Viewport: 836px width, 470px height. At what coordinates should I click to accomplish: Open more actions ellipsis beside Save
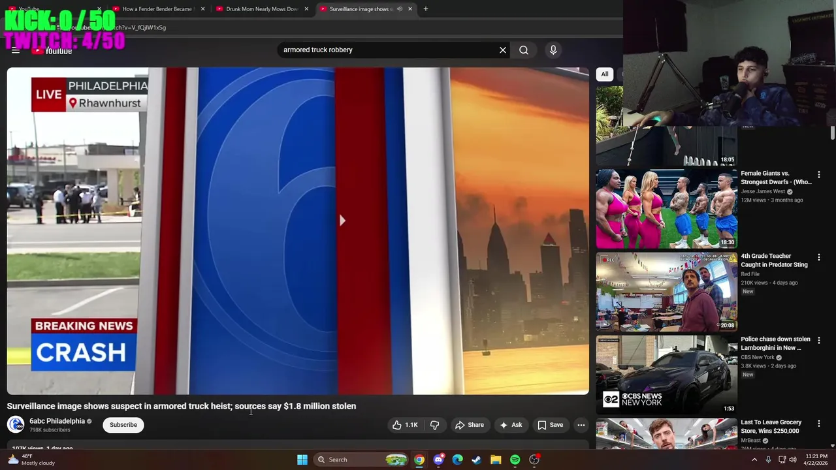pos(581,425)
